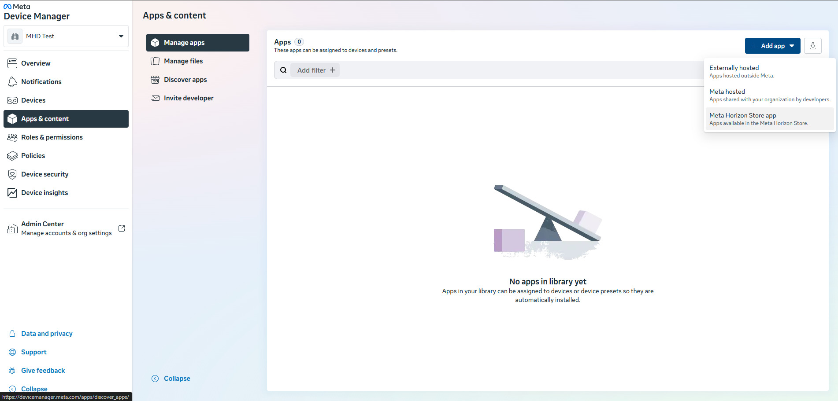Open Roles & permissions people icon
The width and height of the screenshot is (838, 401).
(x=12, y=137)
